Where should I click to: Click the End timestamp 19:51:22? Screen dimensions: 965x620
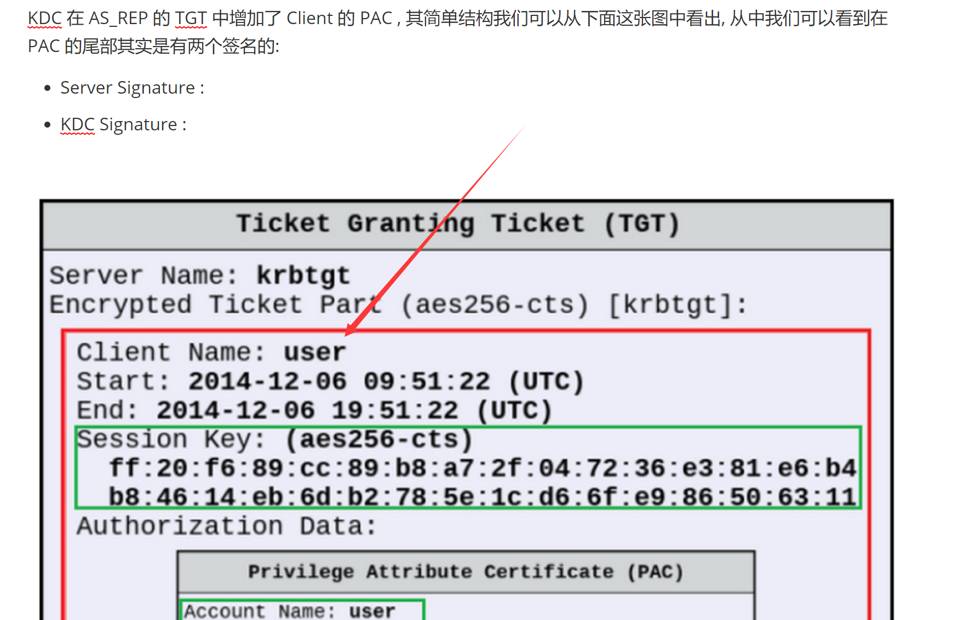pos(394,411)
